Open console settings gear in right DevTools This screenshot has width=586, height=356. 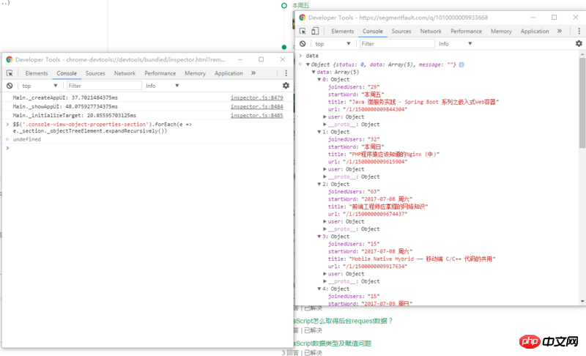(579, 43)
